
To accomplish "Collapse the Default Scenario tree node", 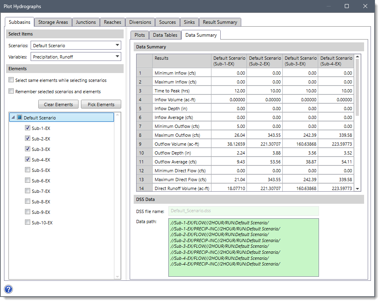I will [x=13, y=117].
